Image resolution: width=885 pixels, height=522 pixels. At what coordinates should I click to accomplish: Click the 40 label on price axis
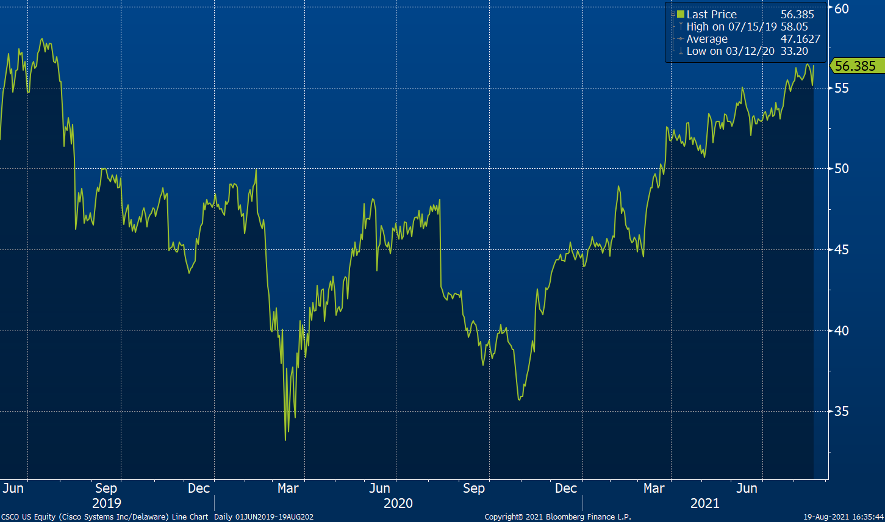(842, 331)
